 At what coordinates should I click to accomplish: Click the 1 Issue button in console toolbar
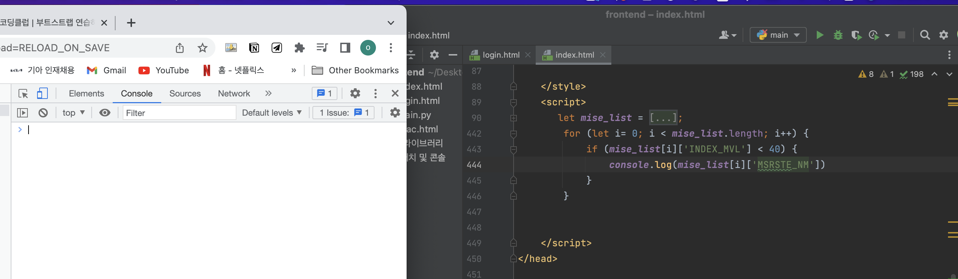pyautogui.click(x=344, y=113)
